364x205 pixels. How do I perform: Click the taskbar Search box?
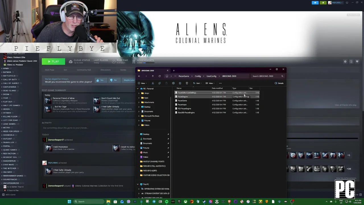click(x=88, y=202)
